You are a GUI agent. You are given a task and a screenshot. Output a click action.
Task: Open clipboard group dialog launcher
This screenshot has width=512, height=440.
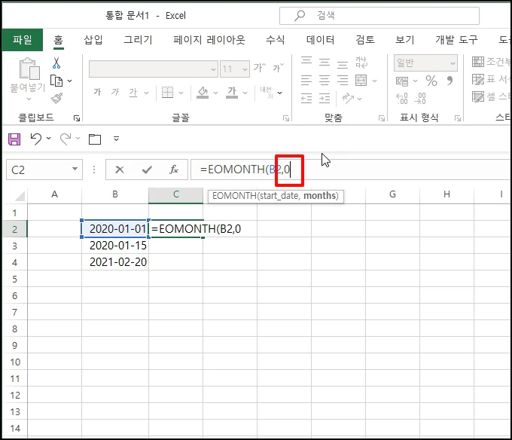(x=77, y=118)
